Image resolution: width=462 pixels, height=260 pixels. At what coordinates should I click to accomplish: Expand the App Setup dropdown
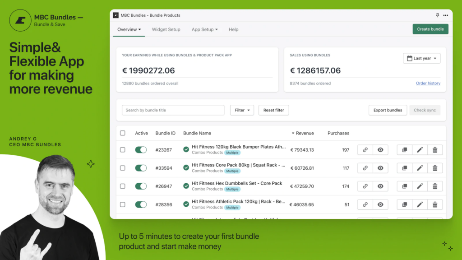point(205,29)
